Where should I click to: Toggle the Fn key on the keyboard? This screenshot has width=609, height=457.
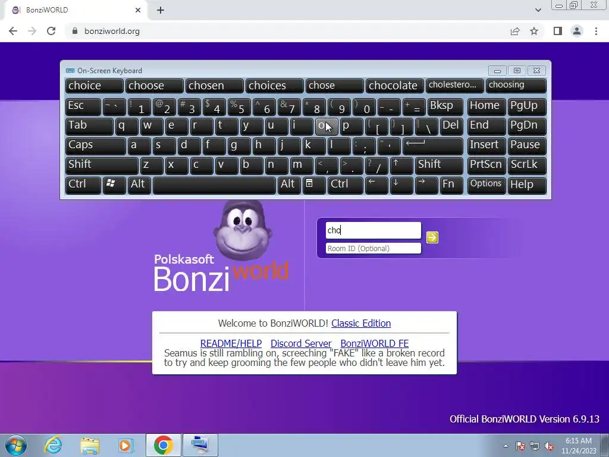[x=451, y=186]
